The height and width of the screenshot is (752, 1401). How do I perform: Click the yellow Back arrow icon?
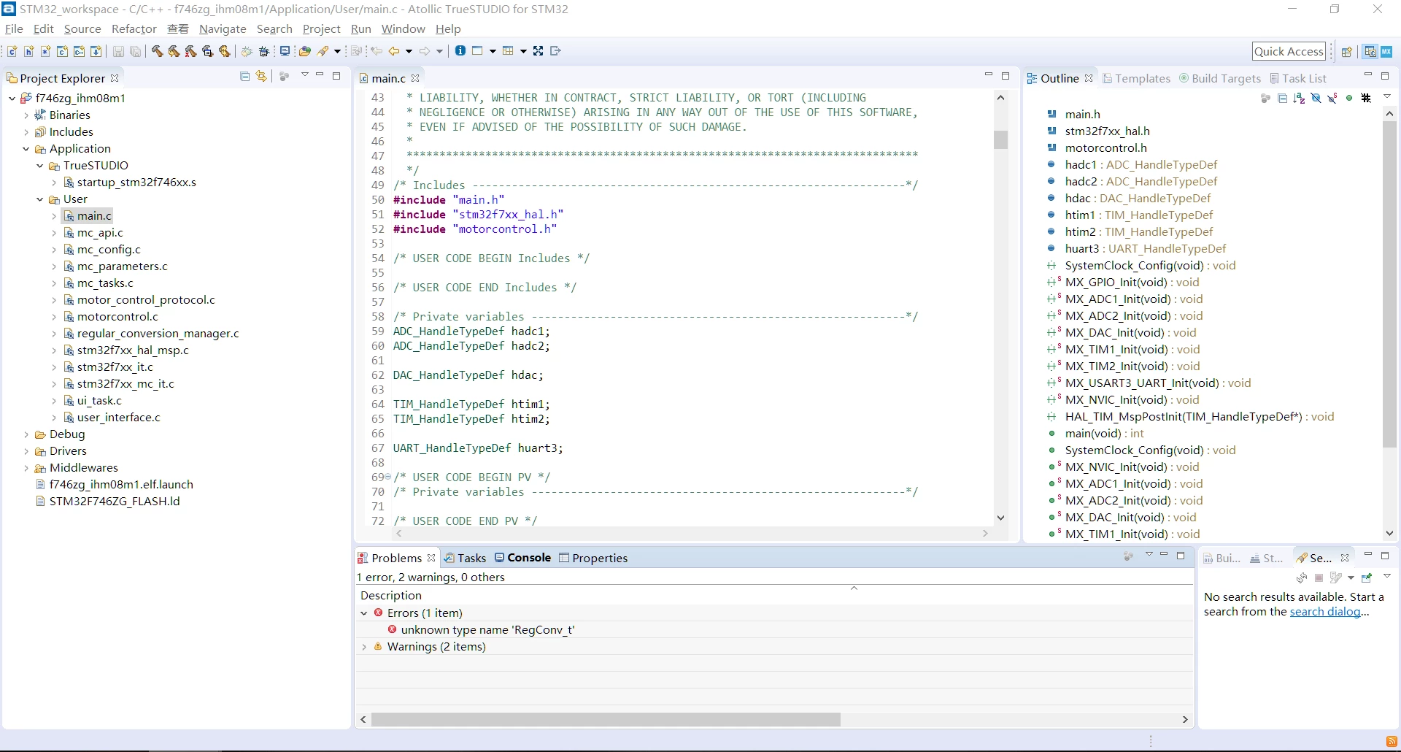(394, 51)
